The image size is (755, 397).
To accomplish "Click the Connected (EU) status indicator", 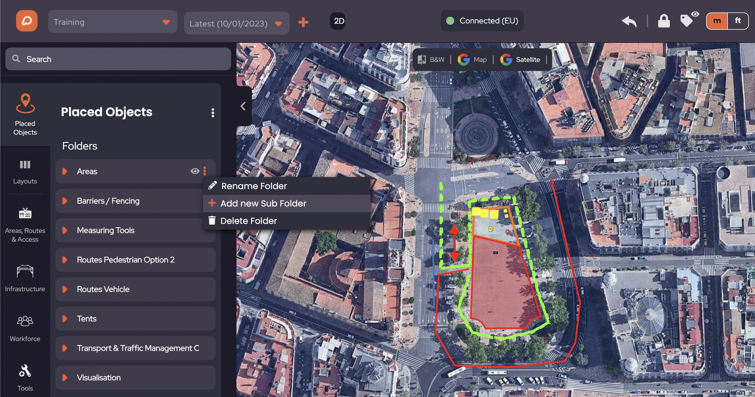I will point(482,21).
